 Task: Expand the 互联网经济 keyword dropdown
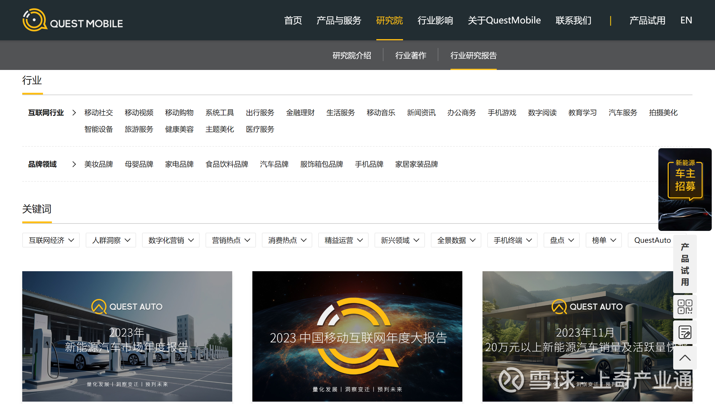tap(51, 240)
